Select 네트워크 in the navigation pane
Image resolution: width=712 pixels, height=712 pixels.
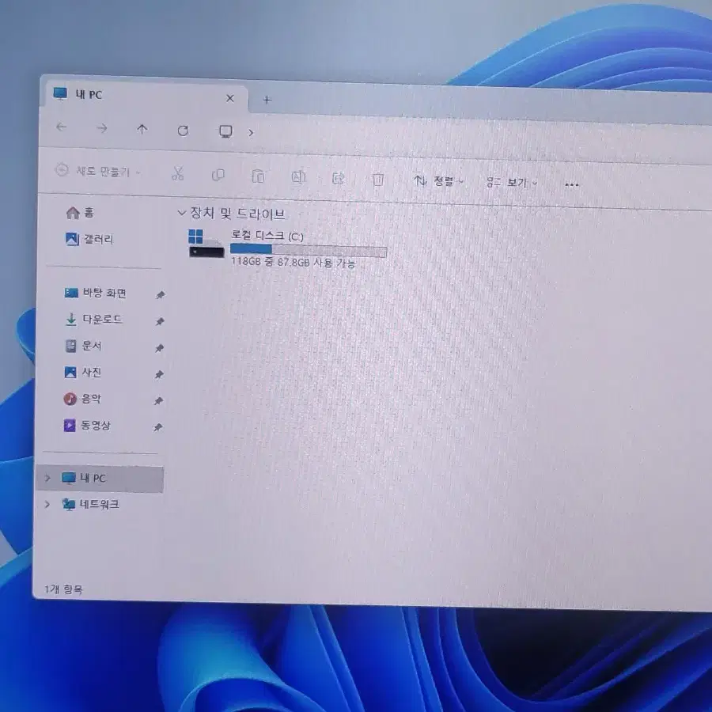click(x=90, y=505)
